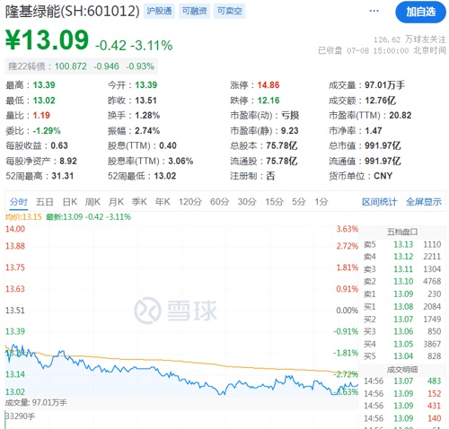Click the 33290手 volume axis label
The image size is (449, 429).
21,416
